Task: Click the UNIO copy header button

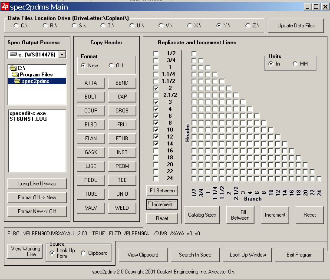Action: coord(122,194)
